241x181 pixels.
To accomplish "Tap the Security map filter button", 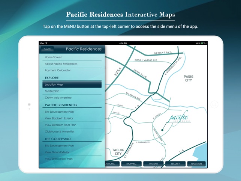I will click(175, 164).
